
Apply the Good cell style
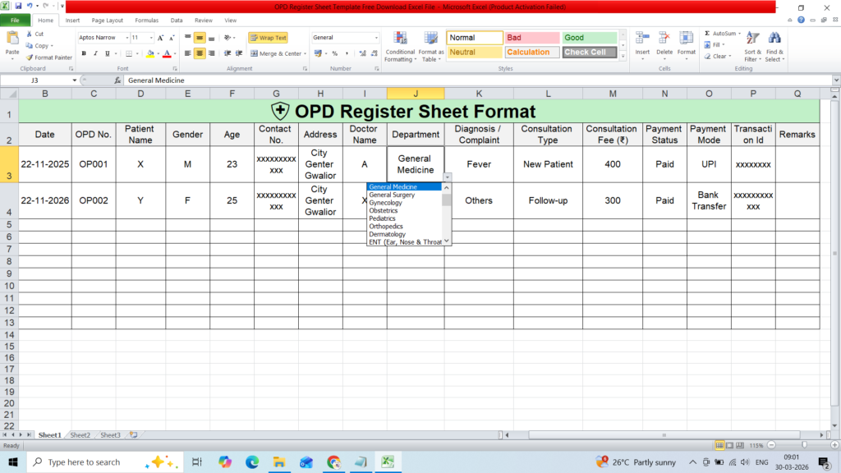click(x=590, y=38)
